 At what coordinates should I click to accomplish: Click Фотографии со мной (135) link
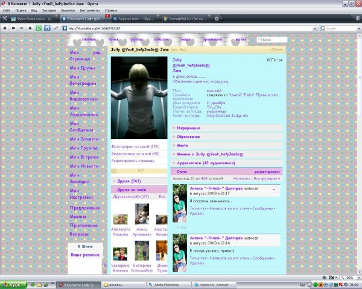[x=135, y=146]
